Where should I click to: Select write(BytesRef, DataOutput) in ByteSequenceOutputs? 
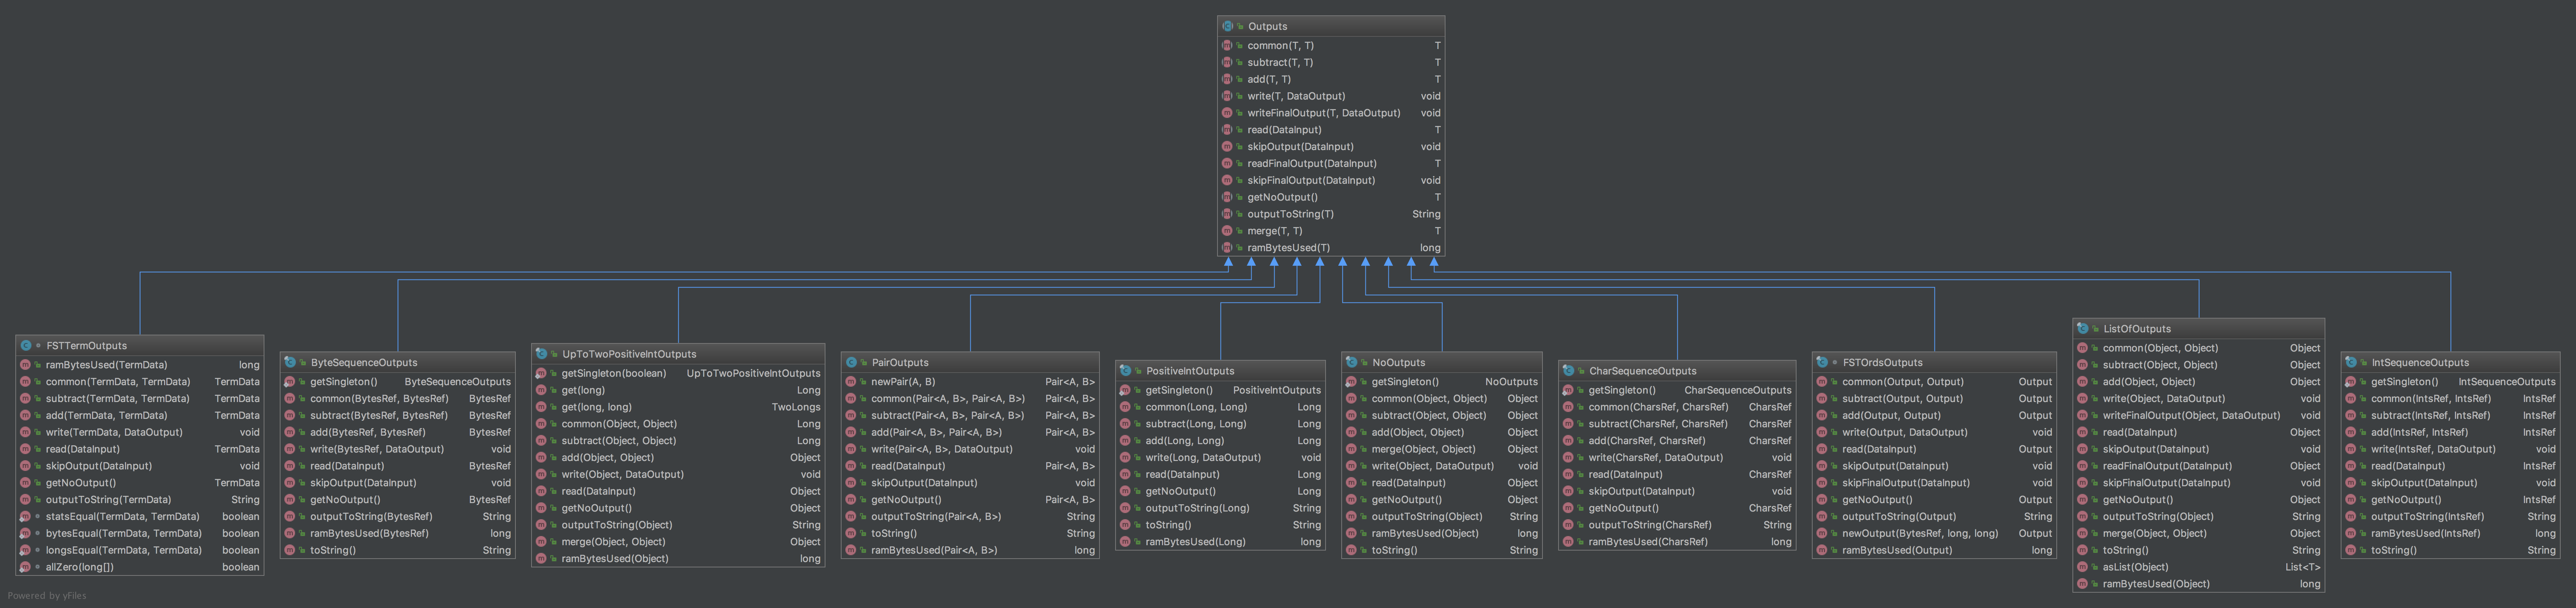click(377, 449)
